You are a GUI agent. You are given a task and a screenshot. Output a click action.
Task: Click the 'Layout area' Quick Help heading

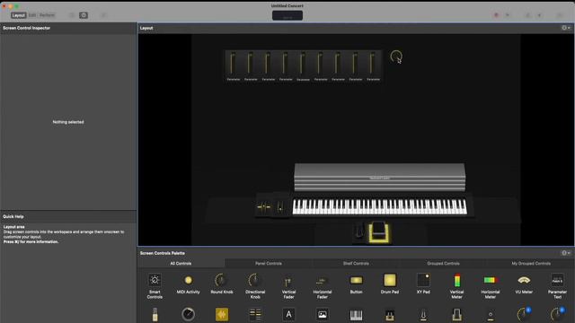click(x=14, y=227)
